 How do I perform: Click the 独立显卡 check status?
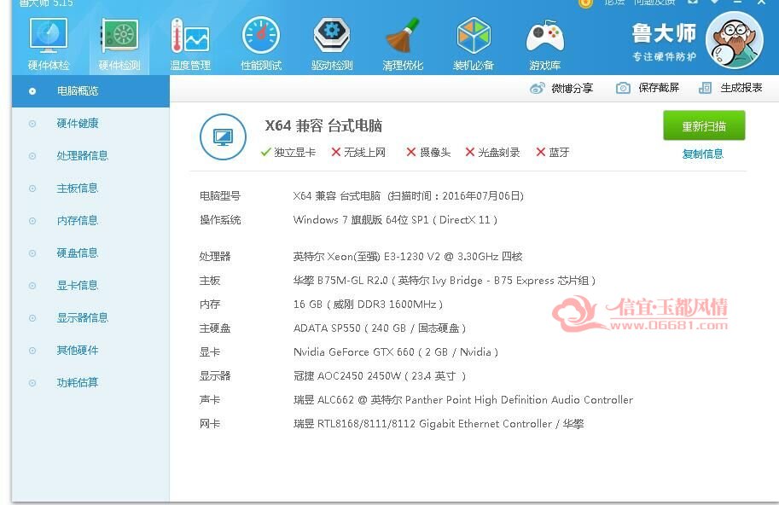(x=288, y=153)
